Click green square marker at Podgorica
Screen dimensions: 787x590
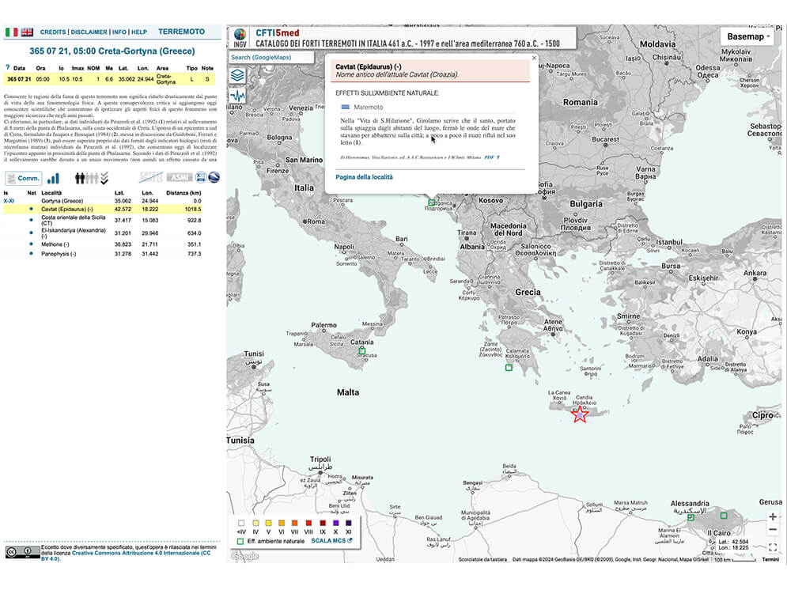point(432,202)
